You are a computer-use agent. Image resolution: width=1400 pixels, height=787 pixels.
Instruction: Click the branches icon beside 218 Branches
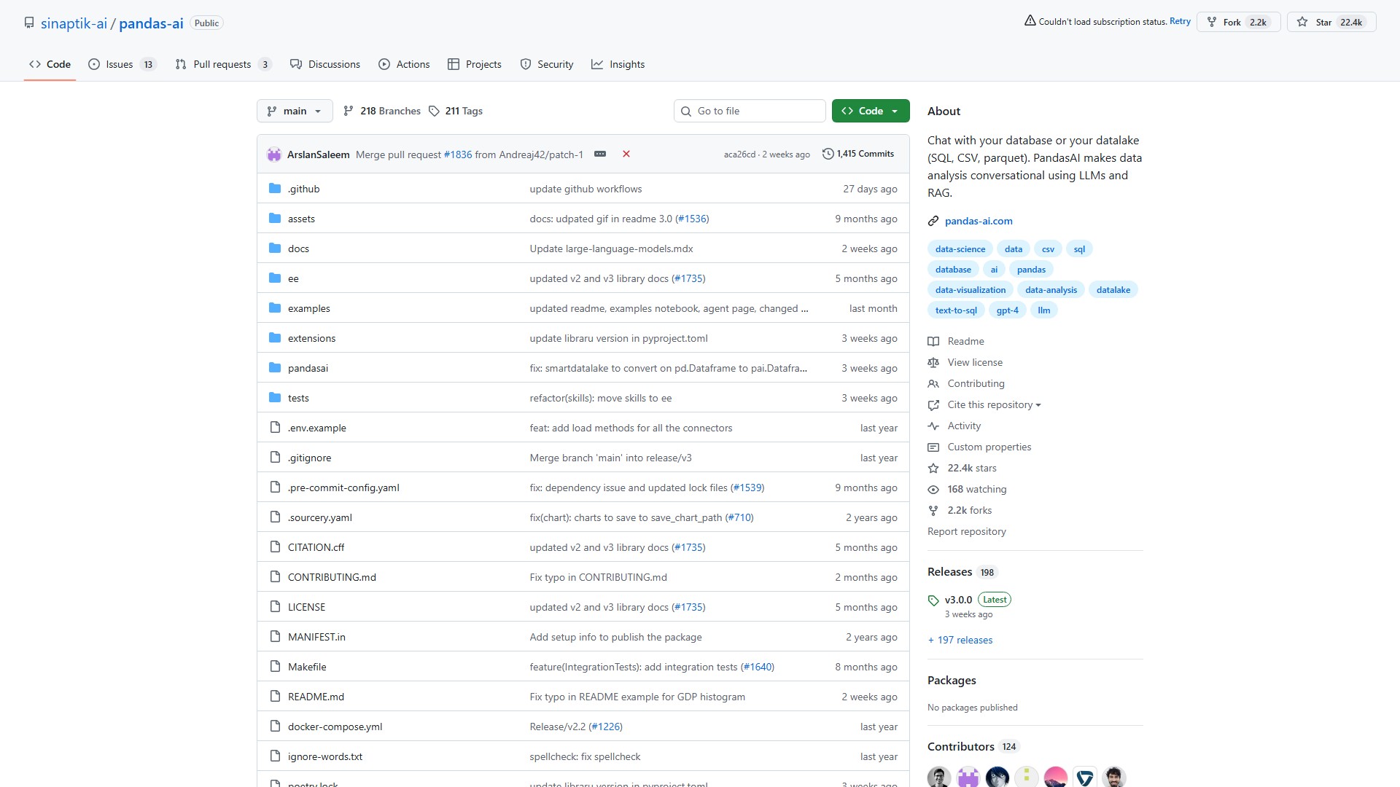[349, 111]
